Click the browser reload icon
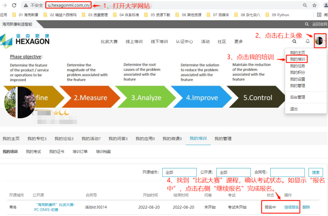Viewport: 328px width, 216px height. coord(14,5)
